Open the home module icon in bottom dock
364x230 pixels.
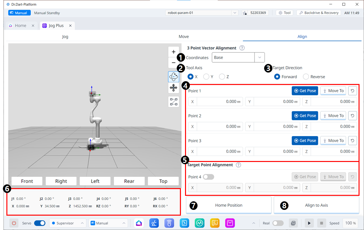(x=139, y=223)
